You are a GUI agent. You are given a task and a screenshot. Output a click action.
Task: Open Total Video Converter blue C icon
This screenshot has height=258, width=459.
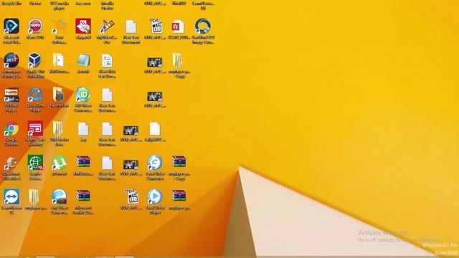tap(155, 163)
